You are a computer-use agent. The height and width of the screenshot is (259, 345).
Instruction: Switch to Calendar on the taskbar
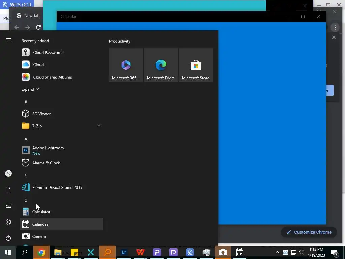(240, 252)
